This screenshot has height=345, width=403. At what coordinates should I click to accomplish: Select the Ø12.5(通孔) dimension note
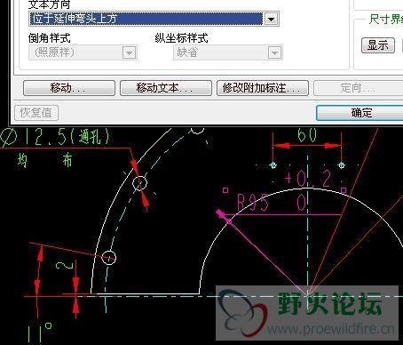pyautogui.click(x=55, y=138)
